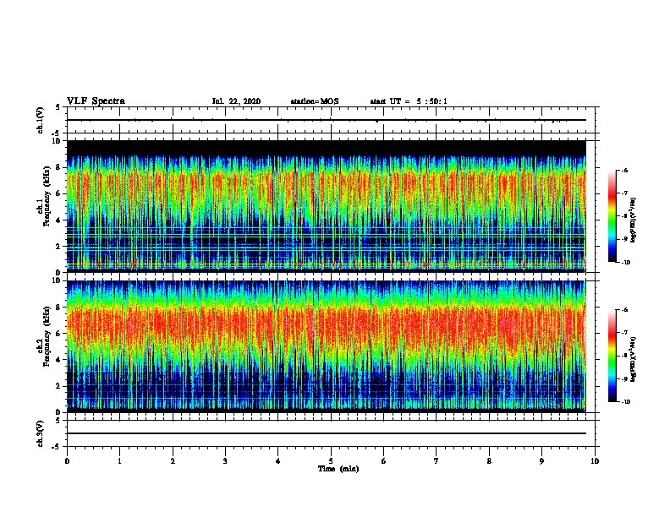The height and width of the screenshot is (517, 670).
Task: Click time-axis tick label "9"
Action: 541,461
